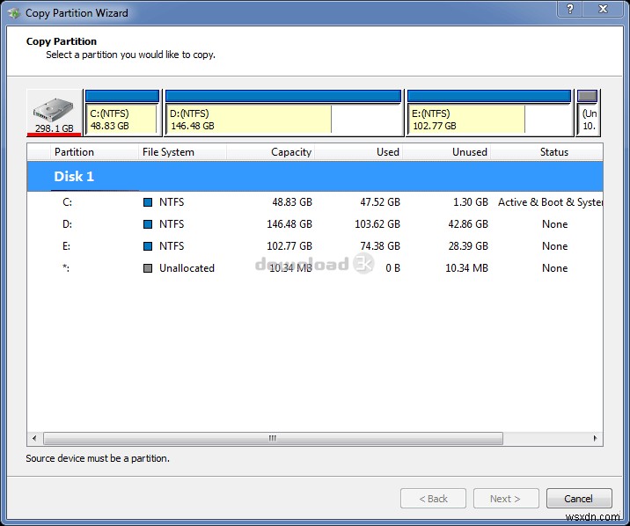Select the D:(NTFS) 146.48 GB partition block
The height and width of the screenshot is (526, 630).
(283, 113)
